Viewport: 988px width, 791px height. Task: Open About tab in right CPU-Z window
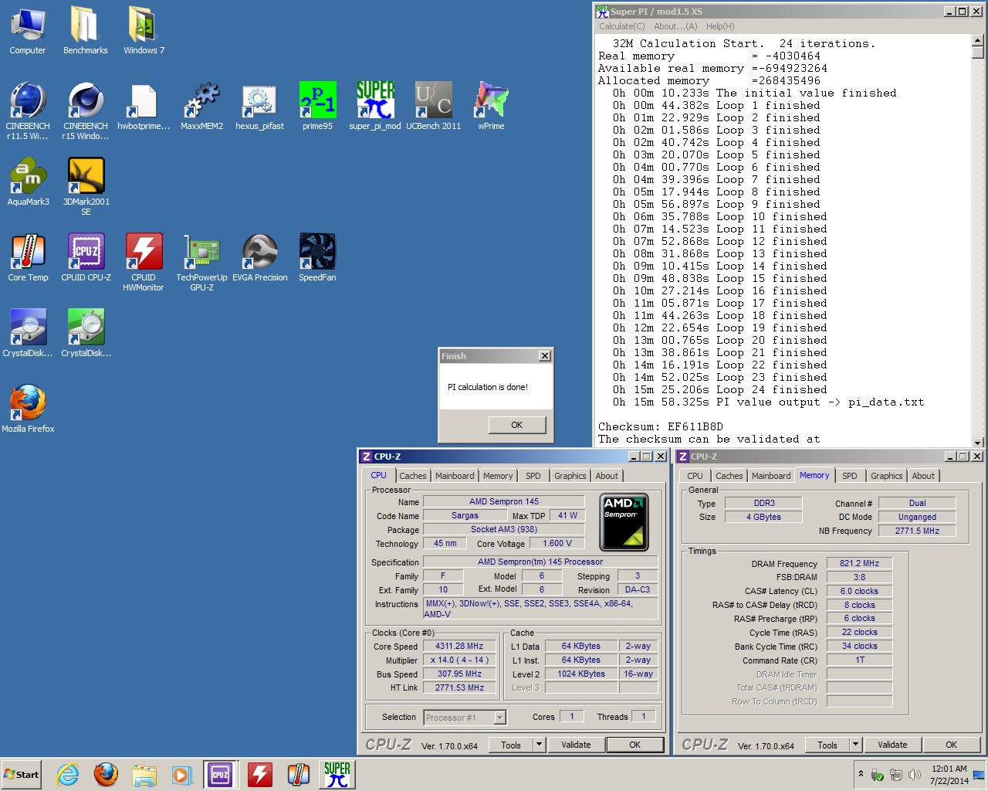(923, 476)
